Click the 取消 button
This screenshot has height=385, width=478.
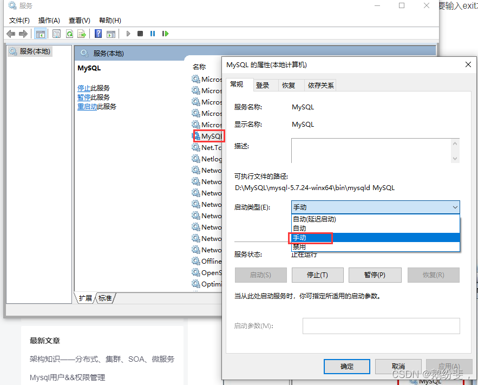(x=398, y=367)
